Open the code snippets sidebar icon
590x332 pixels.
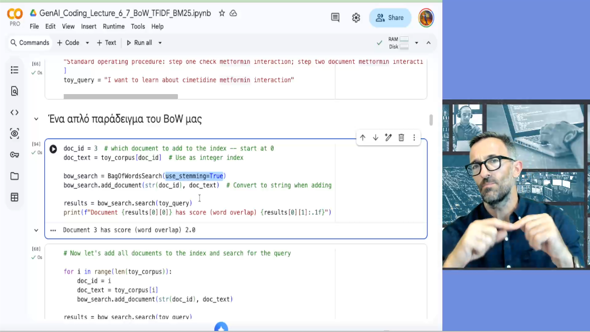click(x=15, y=112)
